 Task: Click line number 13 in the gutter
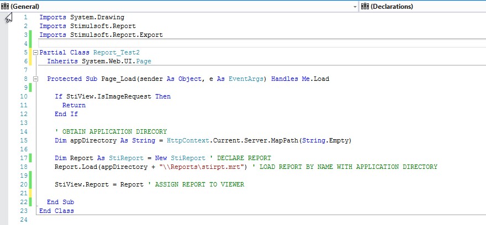[24, 123]
